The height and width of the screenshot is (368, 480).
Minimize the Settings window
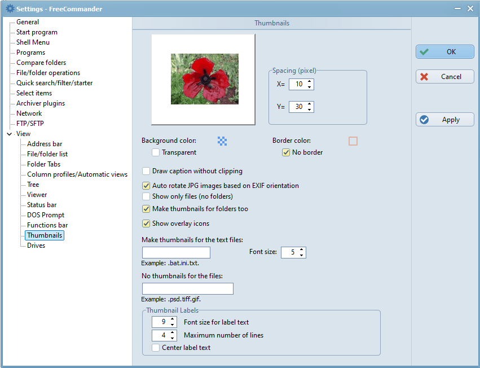coord(457,8)
